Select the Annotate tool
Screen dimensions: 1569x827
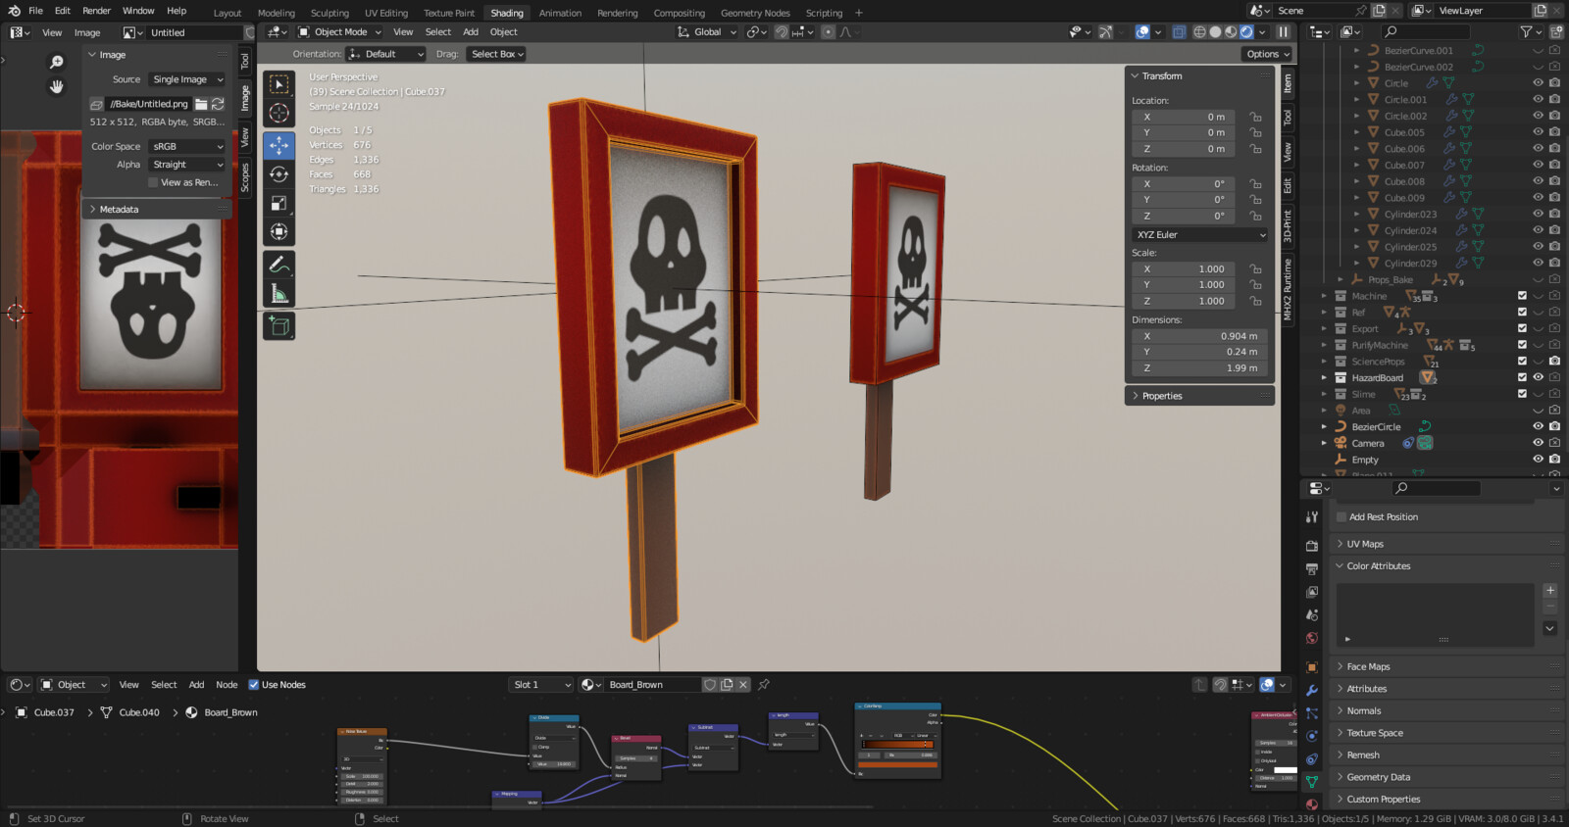click(279, 265)
